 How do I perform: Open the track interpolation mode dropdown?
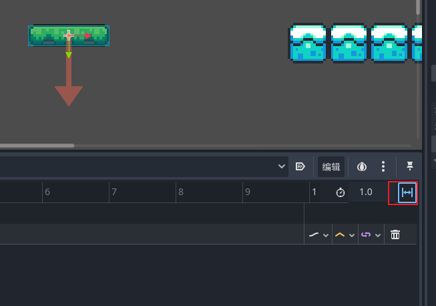coord(318,235)
